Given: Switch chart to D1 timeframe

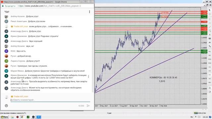Looking at the screenshot, I should (x=210, y=75).
